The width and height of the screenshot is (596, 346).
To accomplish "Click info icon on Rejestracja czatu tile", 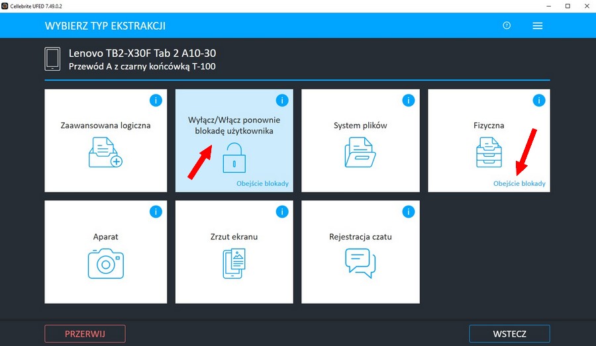I will click(409, 212).
